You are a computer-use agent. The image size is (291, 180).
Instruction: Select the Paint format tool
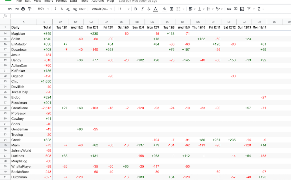(x=30, y=9)
